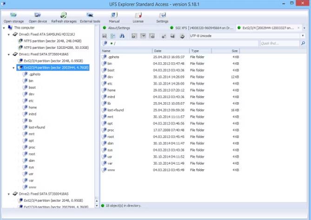Select Drive2 Ext2/3/4 partition sector 2048, 0.95GB
This screenshot has height=220, width=311.
53,200
